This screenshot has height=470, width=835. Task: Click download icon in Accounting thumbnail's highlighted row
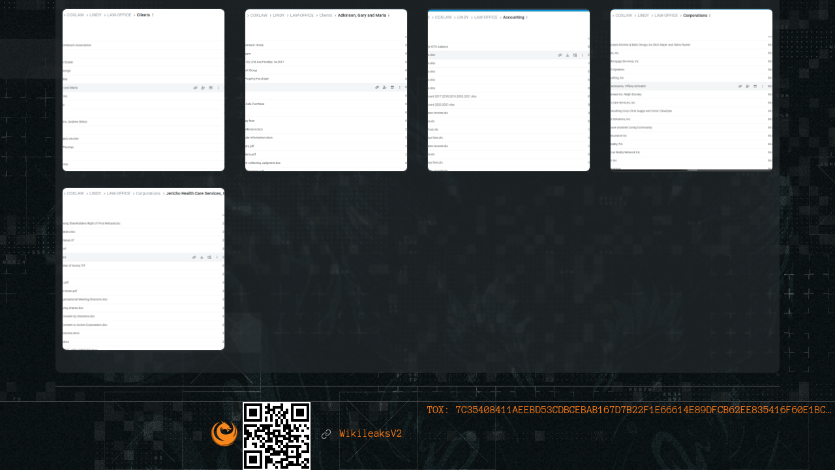[568, 55]
